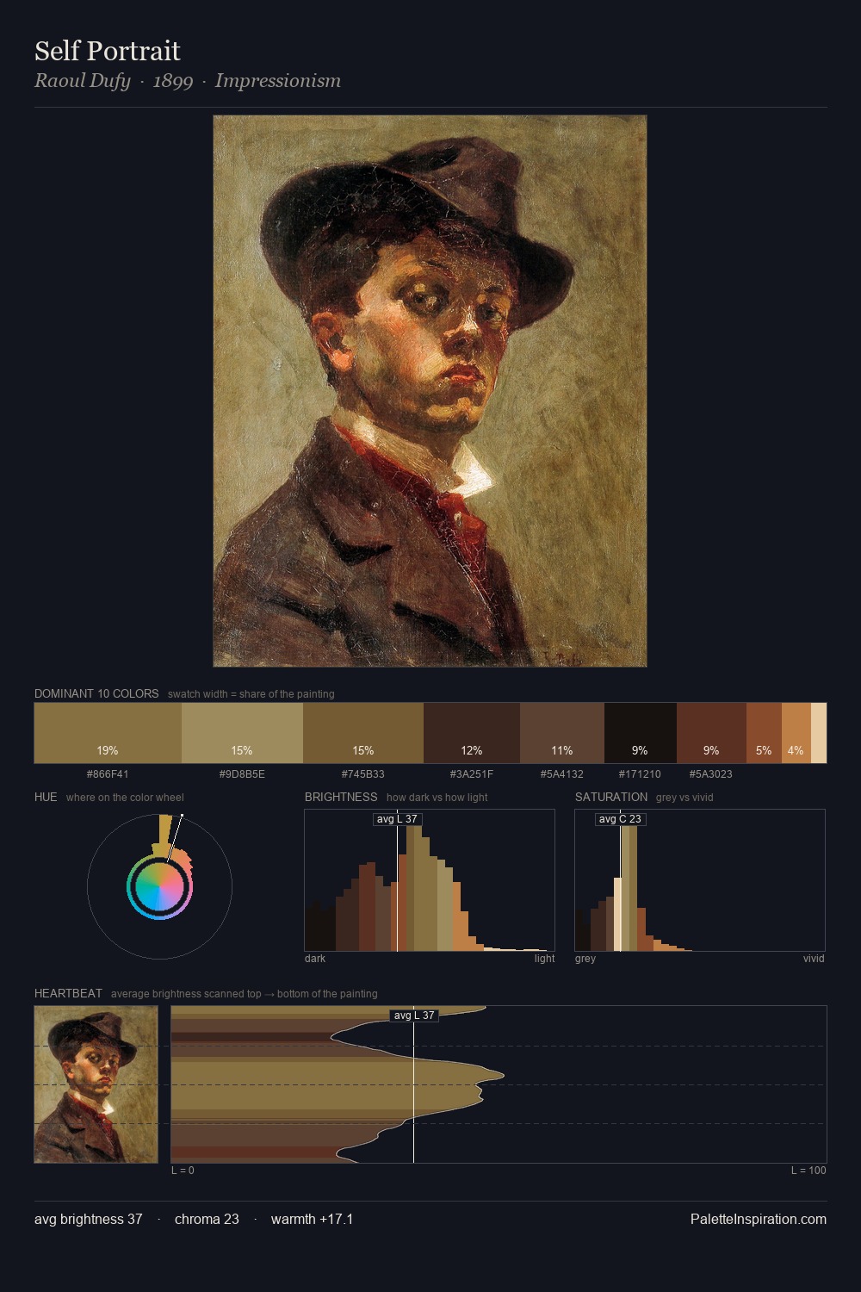Screen dimensions: 861x1292
Task: Click the 'Self Portrait' title
Action: (108, 51)
